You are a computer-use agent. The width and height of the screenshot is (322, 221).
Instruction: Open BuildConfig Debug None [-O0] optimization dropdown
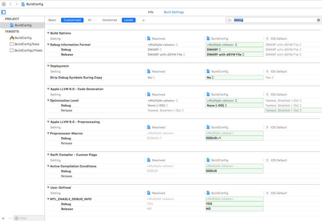click(x=234, y=105)
